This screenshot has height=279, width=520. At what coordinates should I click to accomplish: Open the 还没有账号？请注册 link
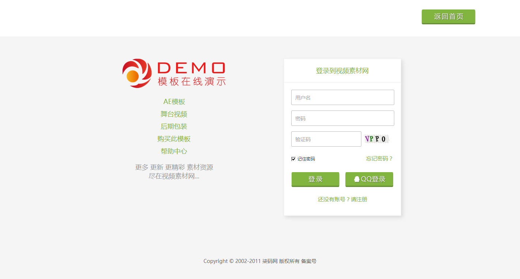(342, 199)
